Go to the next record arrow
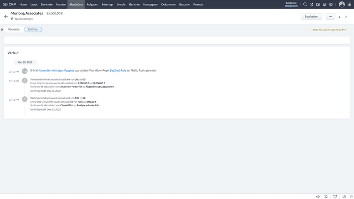Screen dimensions: 354x199 tap(346, 17)
